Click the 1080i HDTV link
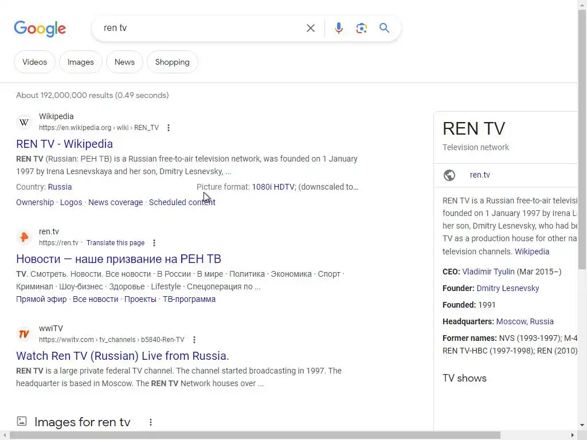 (273, 187)
